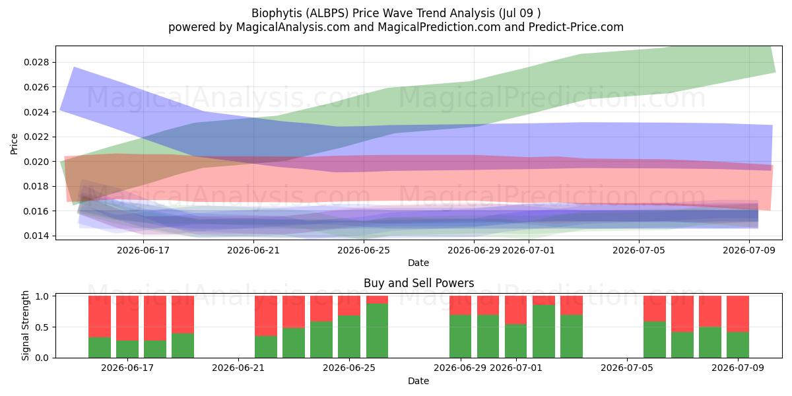792x396 pixels.
Task: Click the 'Date' label under the bar chart
Action: coord(418,381)
